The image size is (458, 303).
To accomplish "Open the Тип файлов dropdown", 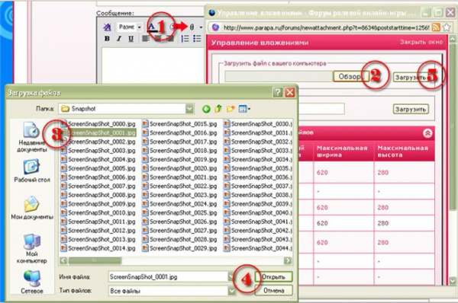I will [x=232, y=291].
